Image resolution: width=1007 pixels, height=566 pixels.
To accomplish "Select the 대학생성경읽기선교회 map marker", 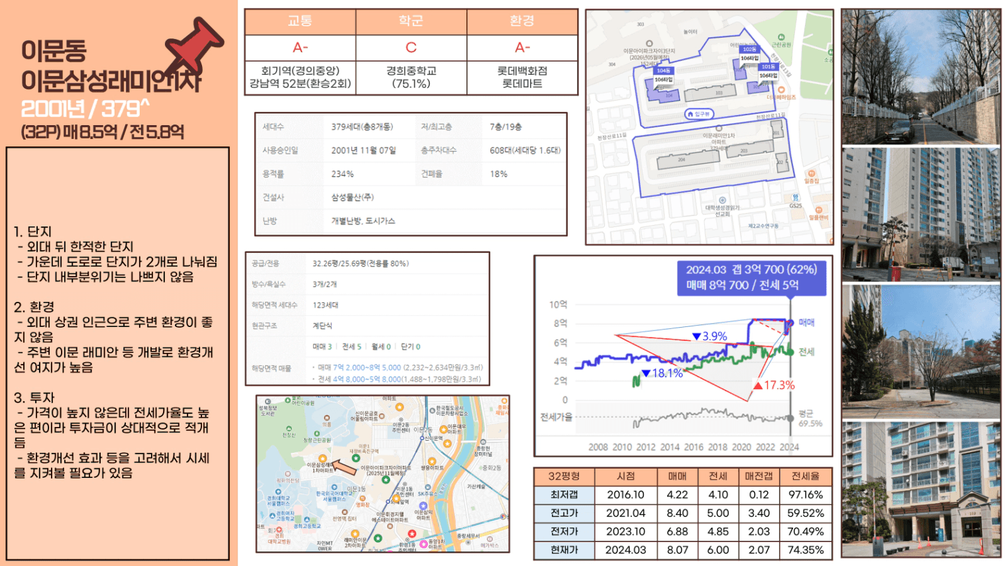I will [x=722, y=200].
